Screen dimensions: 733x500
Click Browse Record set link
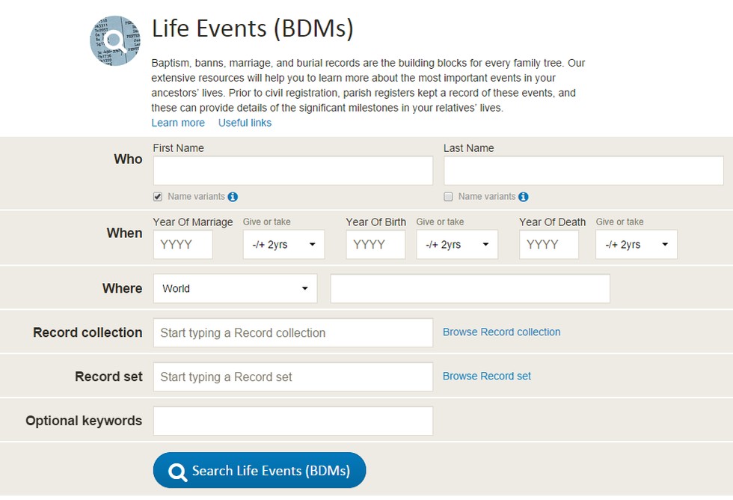(487, 376)
